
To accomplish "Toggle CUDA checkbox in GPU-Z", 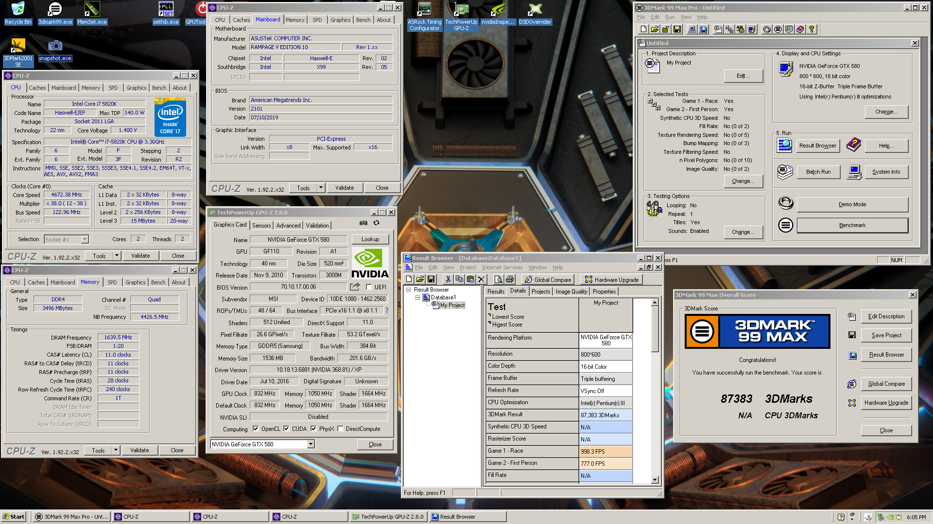I will pos(286,429).
